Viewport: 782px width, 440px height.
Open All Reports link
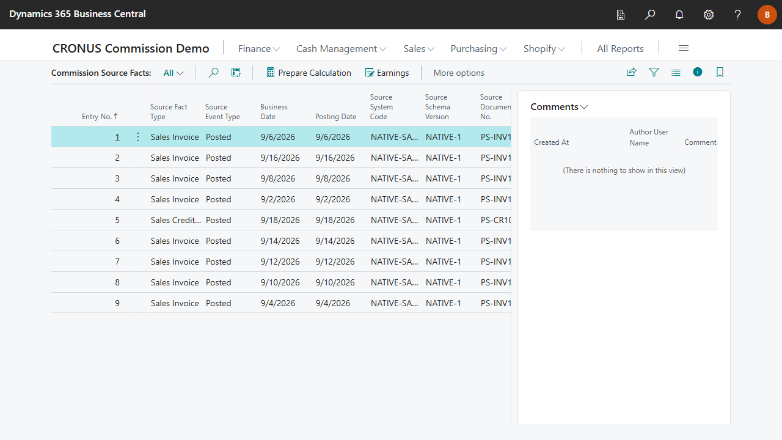[620, 48]
